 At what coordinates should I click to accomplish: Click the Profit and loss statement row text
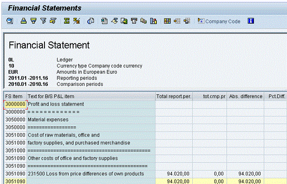click(x=55, y=104)
